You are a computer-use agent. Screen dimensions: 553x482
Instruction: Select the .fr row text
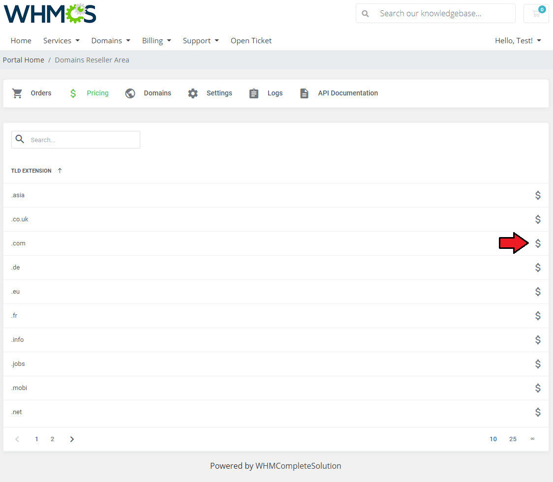pos(14,316)
